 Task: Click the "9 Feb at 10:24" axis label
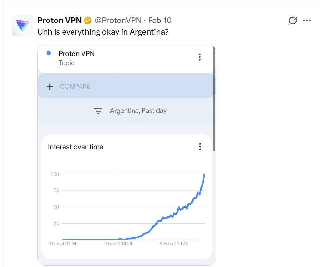tap(118, 244)
